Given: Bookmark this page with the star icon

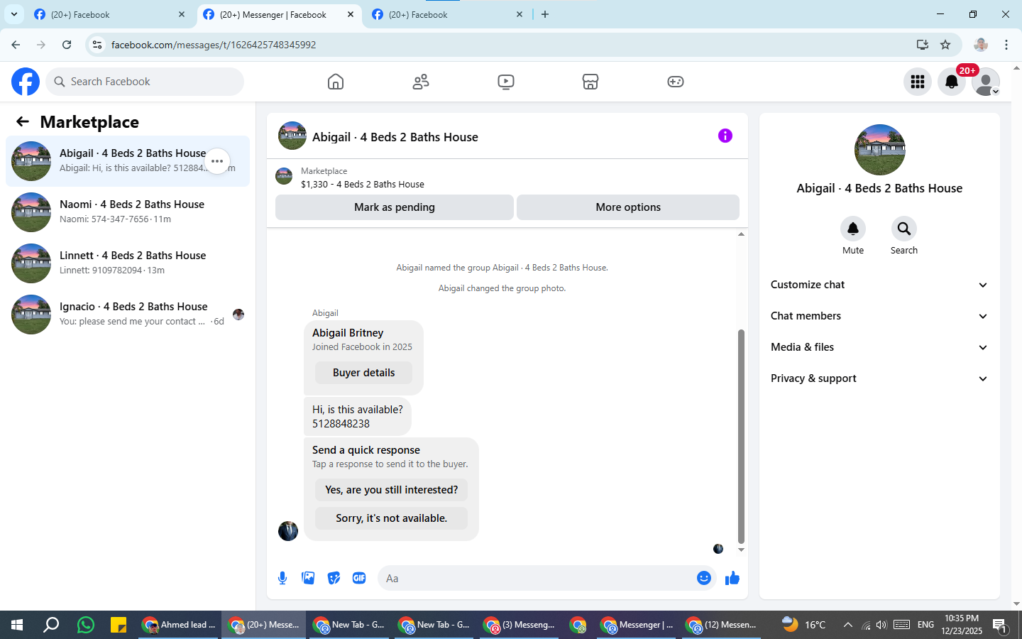Looking at the screenshot, I should pyautogui.click(x=945, y=45).
